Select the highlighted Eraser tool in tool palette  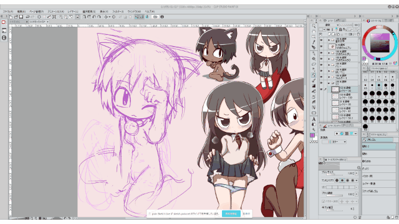tap(314, 75)
